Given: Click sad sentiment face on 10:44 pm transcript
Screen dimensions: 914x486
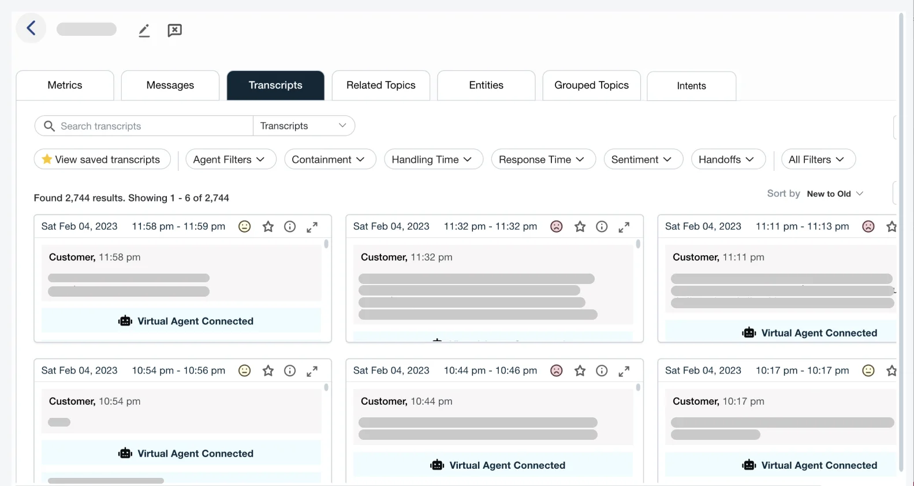Looking at the screenshot, I should tap(556, 371).
